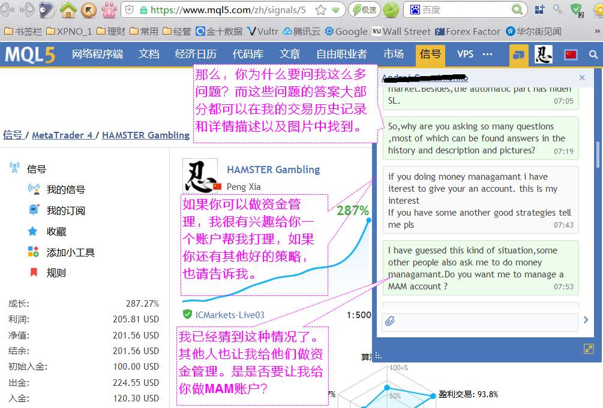Send message with arrow button
Screen dimensions: 603x408
[586, 320]
